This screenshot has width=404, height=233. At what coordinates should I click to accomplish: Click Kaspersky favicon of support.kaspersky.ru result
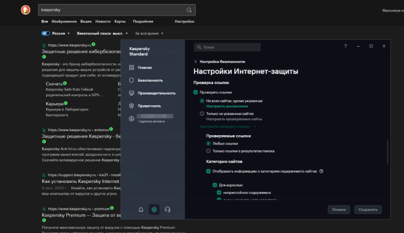click(x=44, y=175)
